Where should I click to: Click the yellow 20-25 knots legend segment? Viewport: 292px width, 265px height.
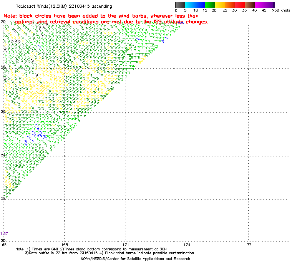pos(220,5)
